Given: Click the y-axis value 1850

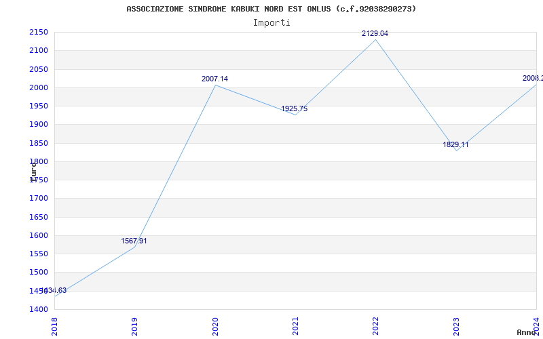Looking at the screenshot, I should click(39, 143).
